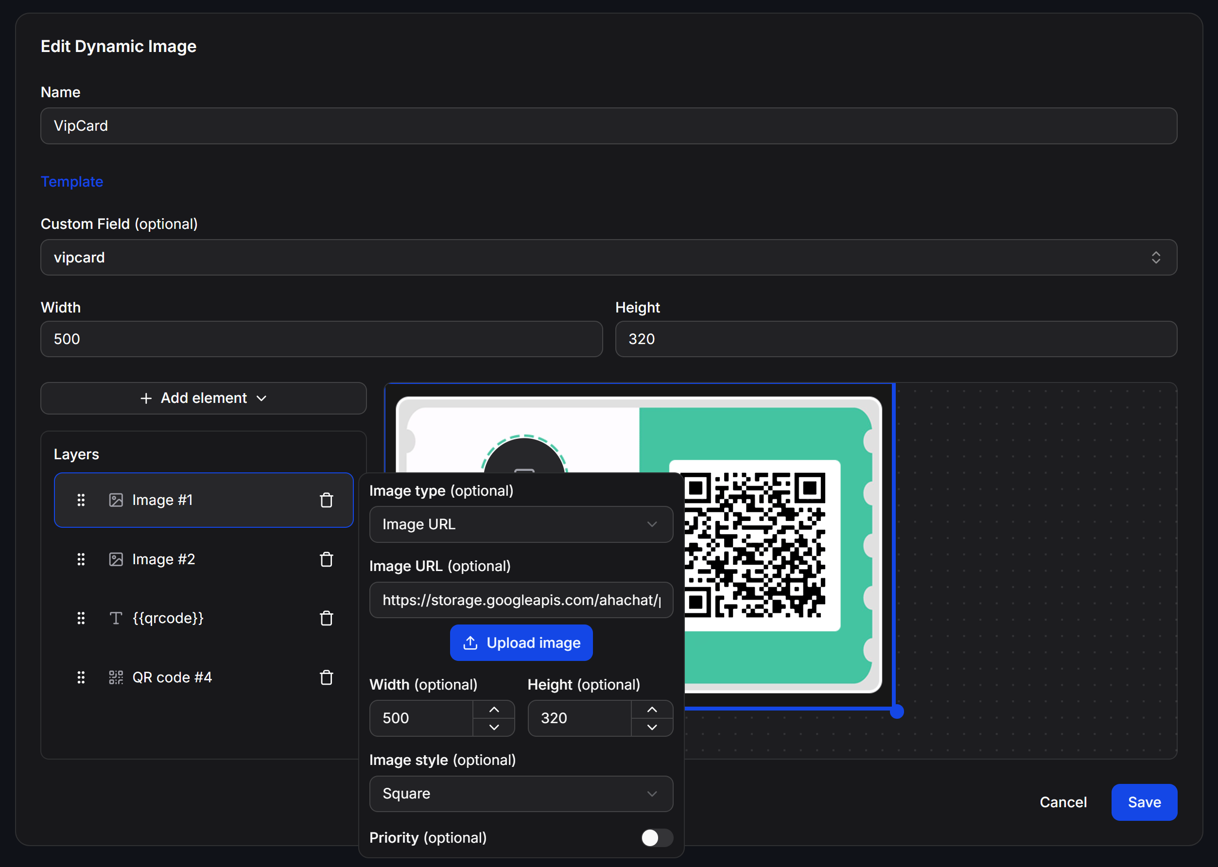Click the QR icon of QR code #4
1218x867 pixels.
[116, 677]
